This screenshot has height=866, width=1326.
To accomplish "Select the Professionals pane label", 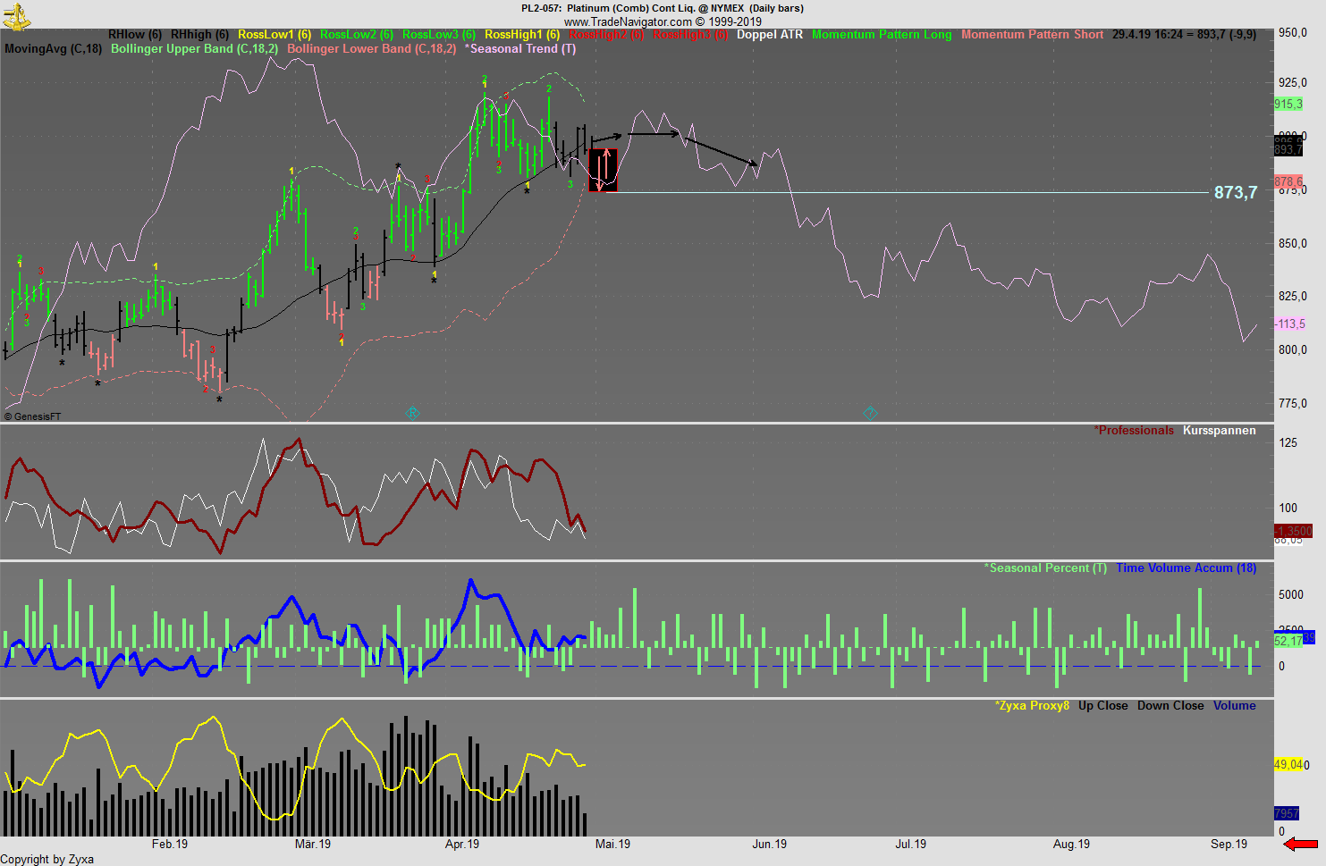I will point(1134,430).
